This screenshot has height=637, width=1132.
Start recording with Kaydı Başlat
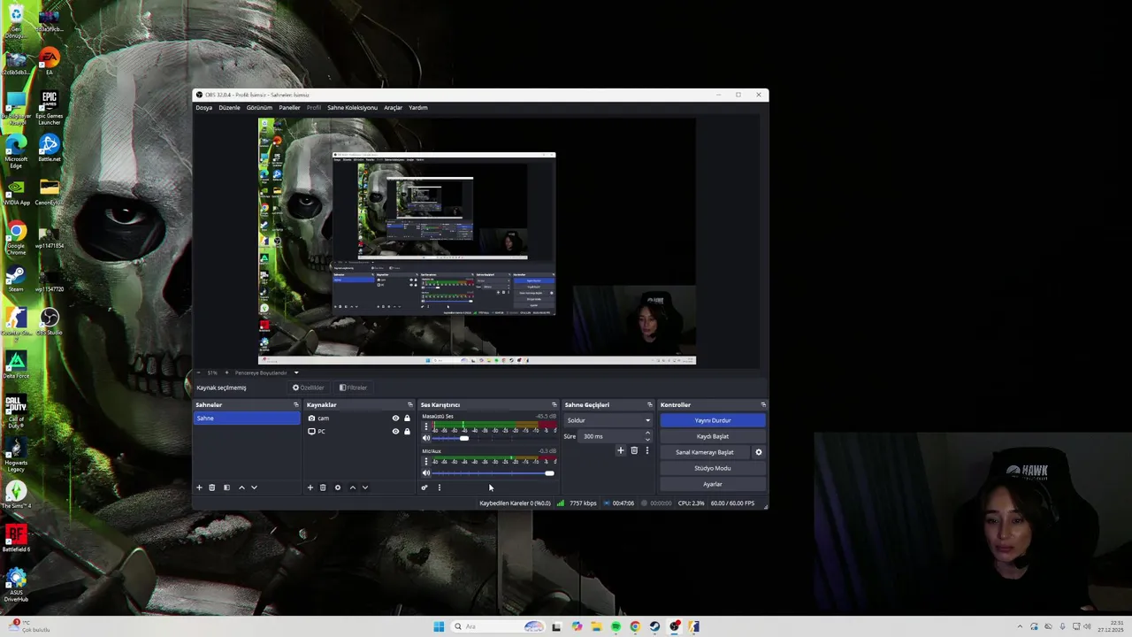coord(713,436)
